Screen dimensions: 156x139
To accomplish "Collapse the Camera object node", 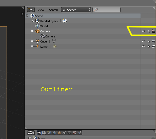I will click(x=32, y=31).
